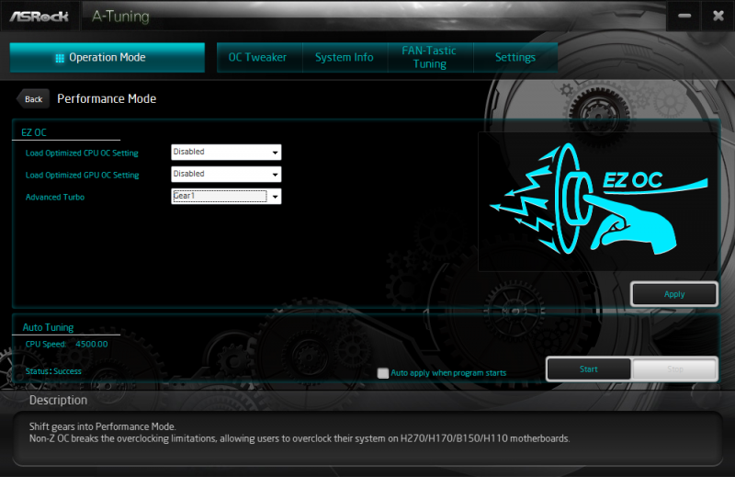Expand Load Optimized CPU OC Setting dropdown
The height and width of the screenshot is (477, 735).
coord(226,152)
